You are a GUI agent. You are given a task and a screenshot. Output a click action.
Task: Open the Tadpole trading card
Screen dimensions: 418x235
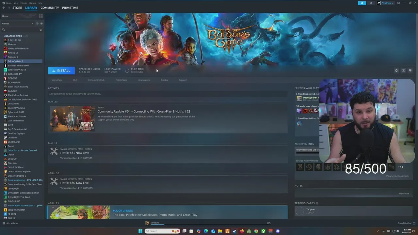[354, 211]
